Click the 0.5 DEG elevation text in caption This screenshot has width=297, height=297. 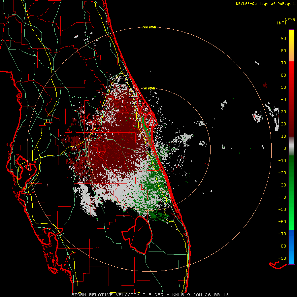click(x=153, y=295)
